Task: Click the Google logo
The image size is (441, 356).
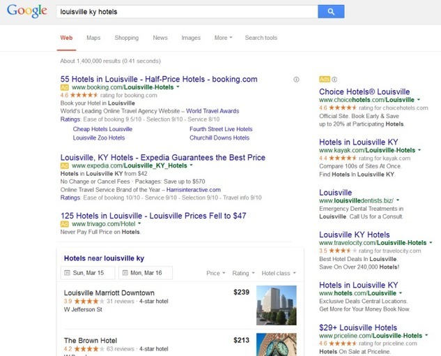Action: 27,11
